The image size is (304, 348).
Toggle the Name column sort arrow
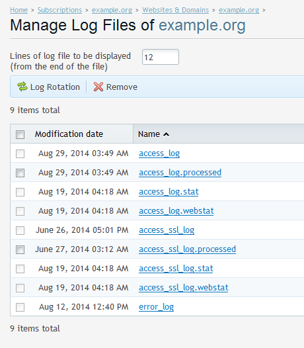click(x=167, y=134)
